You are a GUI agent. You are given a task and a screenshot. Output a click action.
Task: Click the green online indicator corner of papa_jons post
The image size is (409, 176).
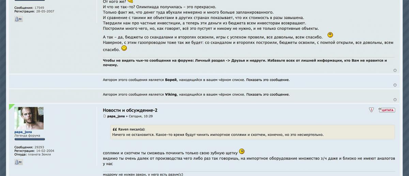coord(12,106)
